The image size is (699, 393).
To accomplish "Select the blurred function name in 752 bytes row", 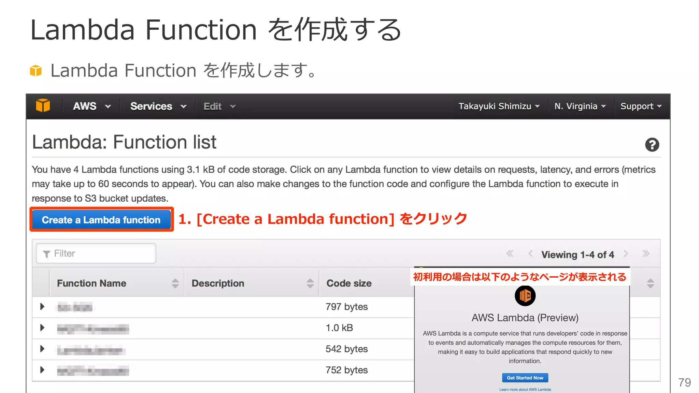I will click(93, 370).
